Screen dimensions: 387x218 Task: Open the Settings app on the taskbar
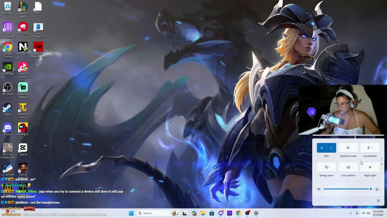point(256,213)
